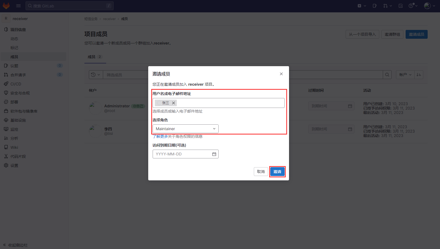
Task: Click the GitLab fox logo
Action: click(6, 6)
